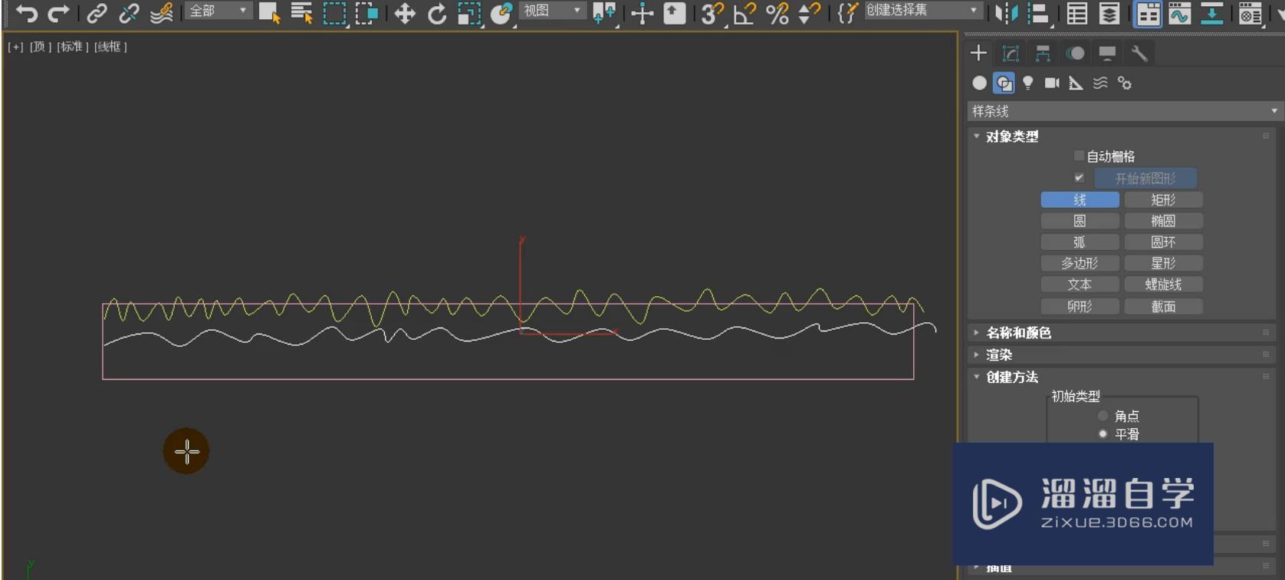Open the 创建选择集 dropdown
Viewport: 1285px width, 580px height.
click(923, 11)
